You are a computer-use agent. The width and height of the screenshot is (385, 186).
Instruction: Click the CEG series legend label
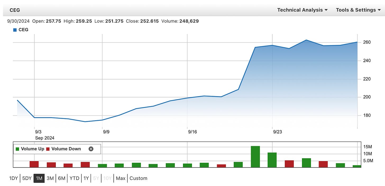[23, 30]
